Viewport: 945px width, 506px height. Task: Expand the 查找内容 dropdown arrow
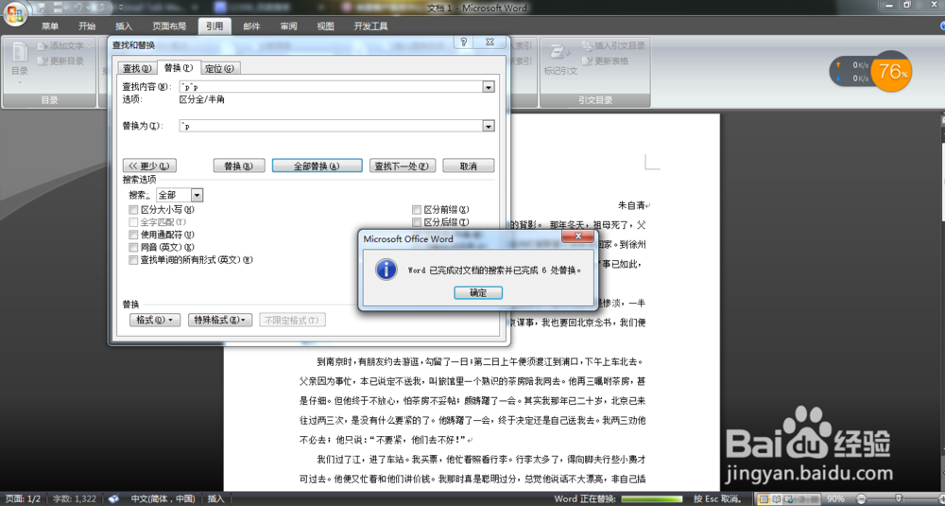click(489, 87)
